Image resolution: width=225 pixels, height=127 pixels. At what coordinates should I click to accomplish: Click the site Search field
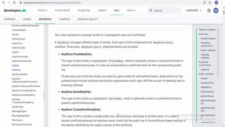[x=164, y=11]
